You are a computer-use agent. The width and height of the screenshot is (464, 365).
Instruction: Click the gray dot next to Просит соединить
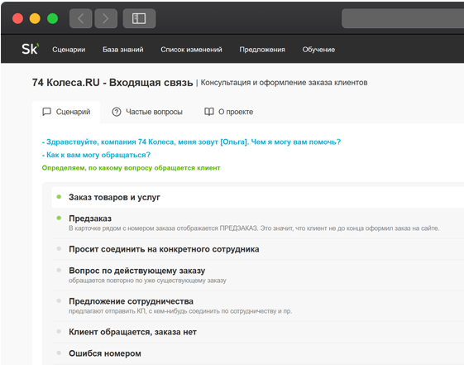pyautogui.click(x=59, y=248)
